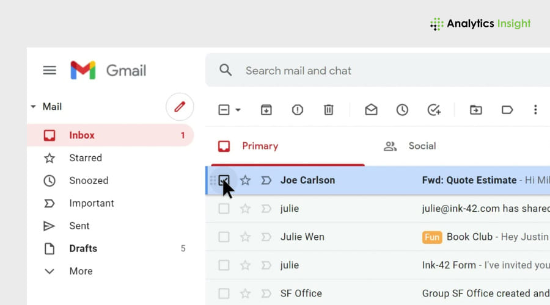The image size is (550, 305).
Task: Open the Inbox folder
Action: pos(110,135)
